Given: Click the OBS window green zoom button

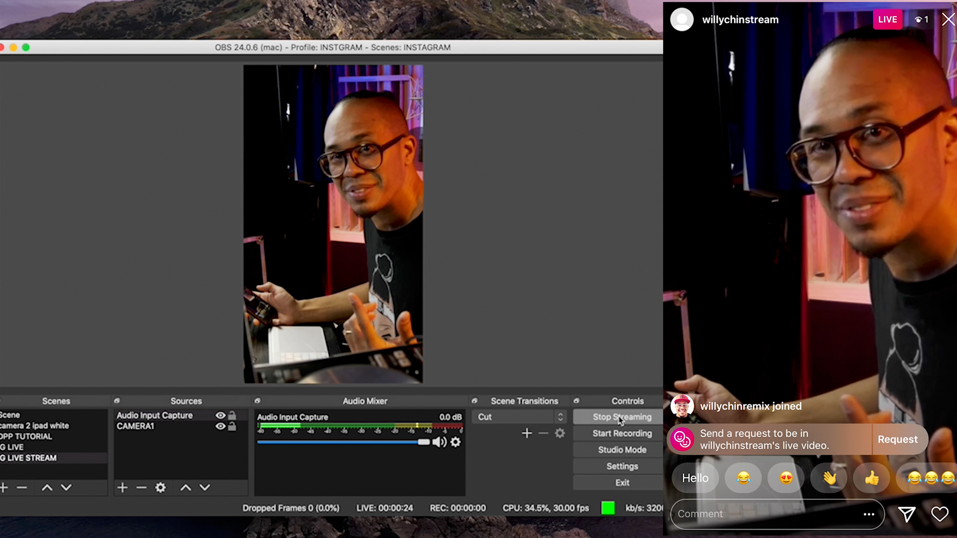Looking at the screenshot, I should 26,47.
